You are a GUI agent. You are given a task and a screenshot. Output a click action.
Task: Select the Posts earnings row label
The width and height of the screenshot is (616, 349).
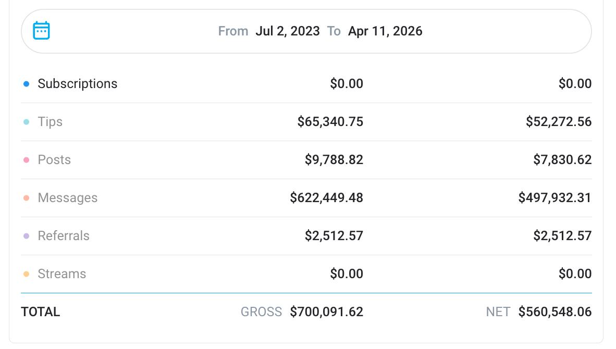[54, 160]
